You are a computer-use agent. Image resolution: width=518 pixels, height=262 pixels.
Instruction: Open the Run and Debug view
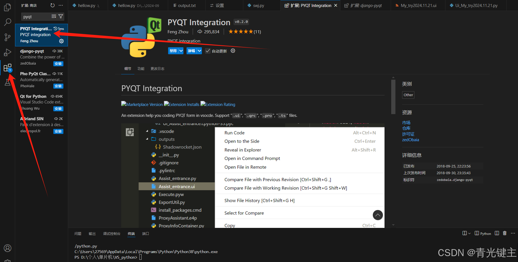click(x=7, y=52)
